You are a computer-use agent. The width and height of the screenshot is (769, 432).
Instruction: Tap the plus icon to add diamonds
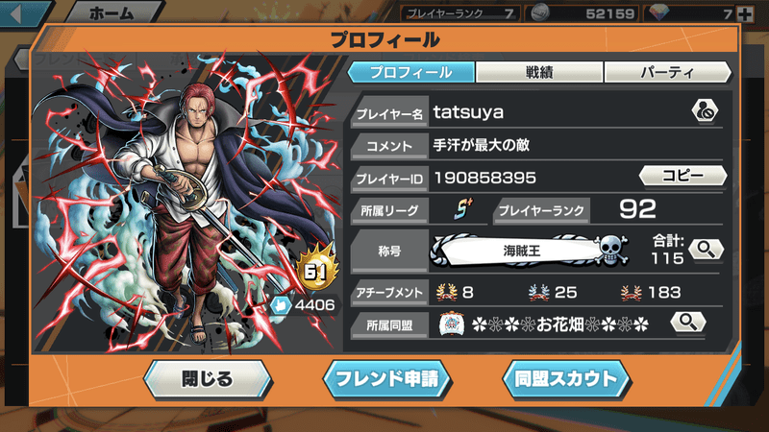point(745,13)
